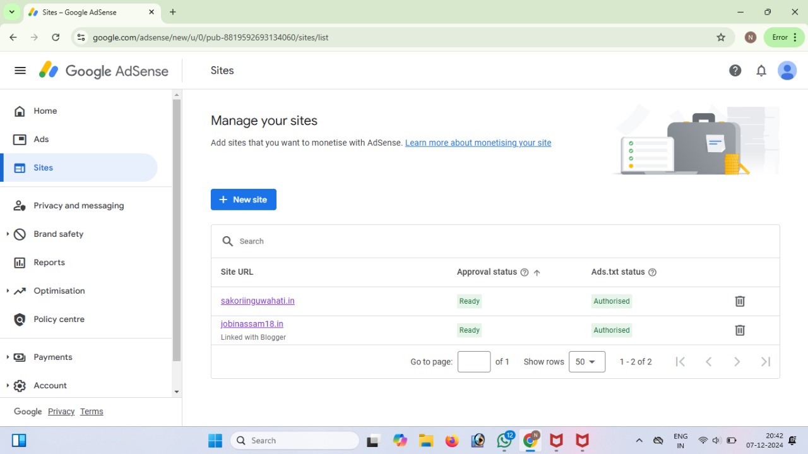Open the Privacy link in the footer

click(x=61, y=412)
